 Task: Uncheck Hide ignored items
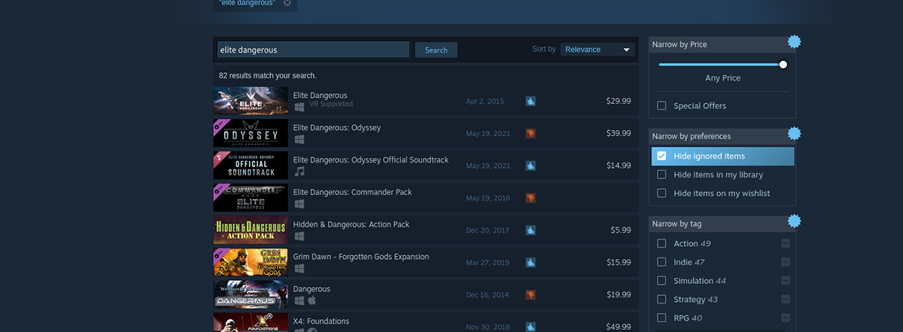coord(661,156)
